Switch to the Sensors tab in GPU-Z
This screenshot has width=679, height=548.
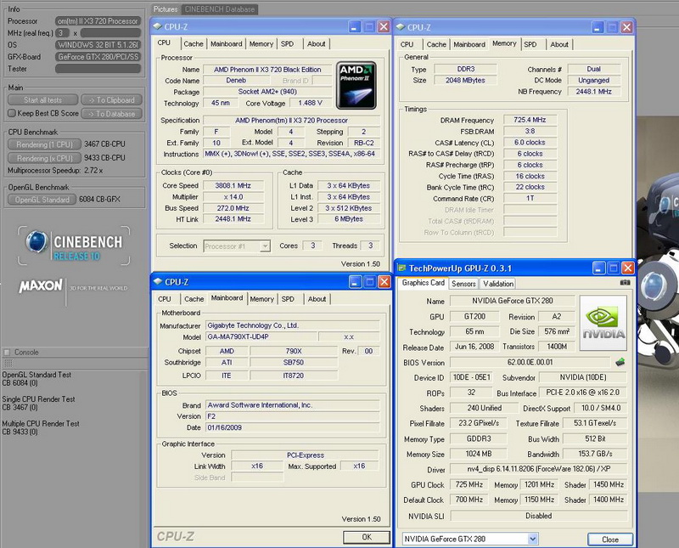[x=463, y=283]
